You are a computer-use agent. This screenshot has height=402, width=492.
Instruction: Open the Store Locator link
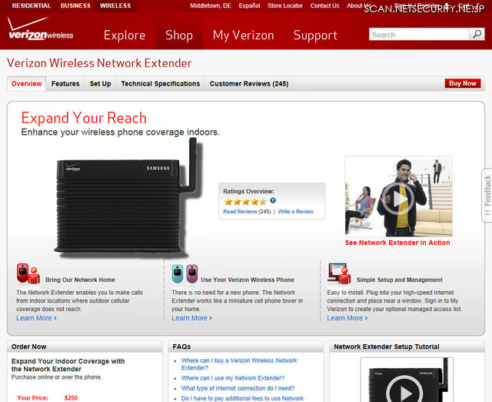(x=284, y=5)
